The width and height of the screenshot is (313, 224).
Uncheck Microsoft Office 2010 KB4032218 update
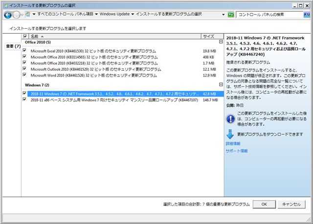[x=24, y=62]
